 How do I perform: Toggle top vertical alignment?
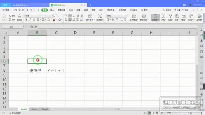(66, 16)
